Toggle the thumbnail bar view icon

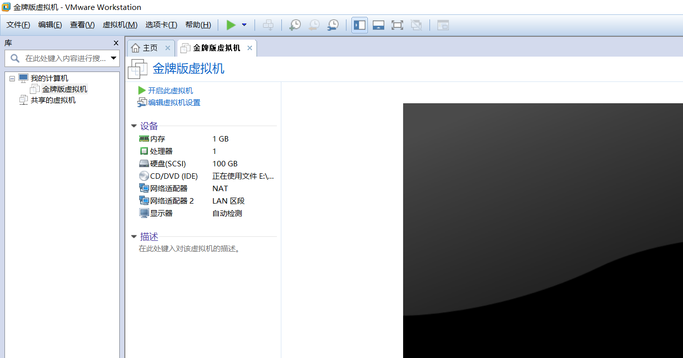[378, 25]
